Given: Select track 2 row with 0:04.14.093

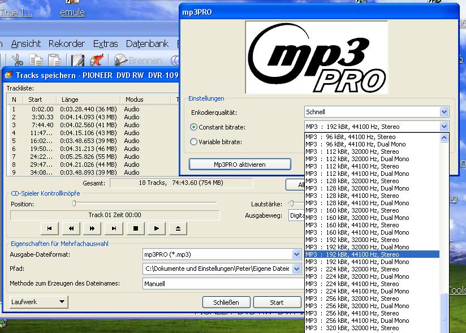Looking at the screenshot, I should [x=93, y=117].
